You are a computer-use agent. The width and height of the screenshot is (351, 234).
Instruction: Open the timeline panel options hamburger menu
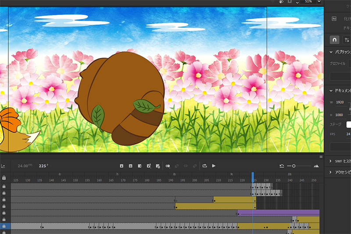[x=321, y=157]
